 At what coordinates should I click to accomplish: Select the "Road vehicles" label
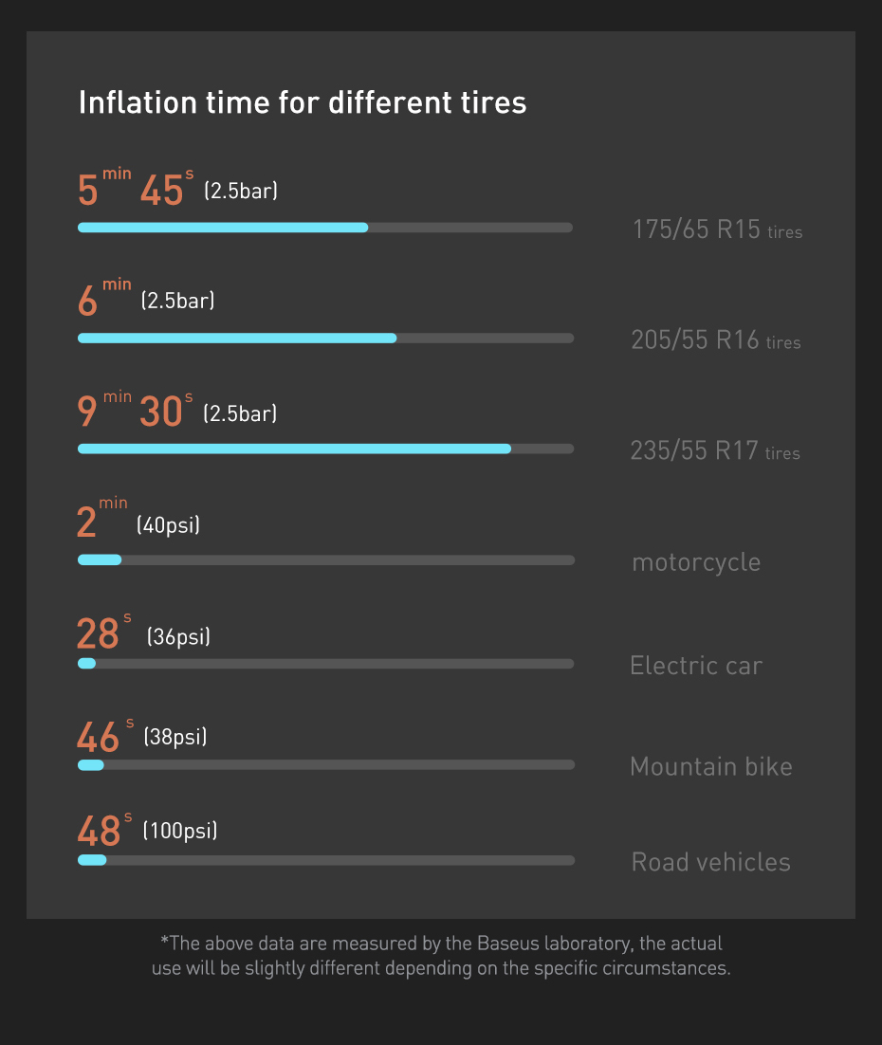711,862
